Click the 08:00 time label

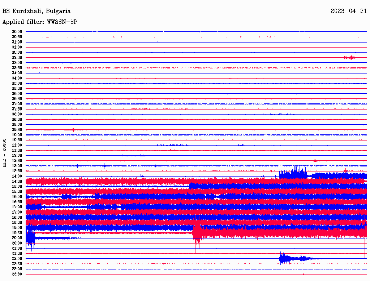[x=17, y=114]
